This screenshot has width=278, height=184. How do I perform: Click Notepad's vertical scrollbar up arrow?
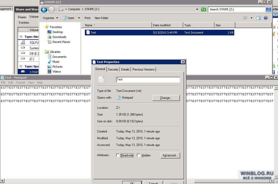coord(276,87)
